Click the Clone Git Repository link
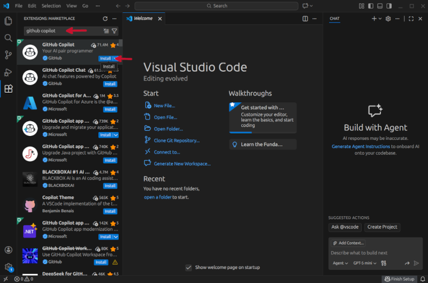The height and width of the screenshot is (283, 428). click(176, 140)
